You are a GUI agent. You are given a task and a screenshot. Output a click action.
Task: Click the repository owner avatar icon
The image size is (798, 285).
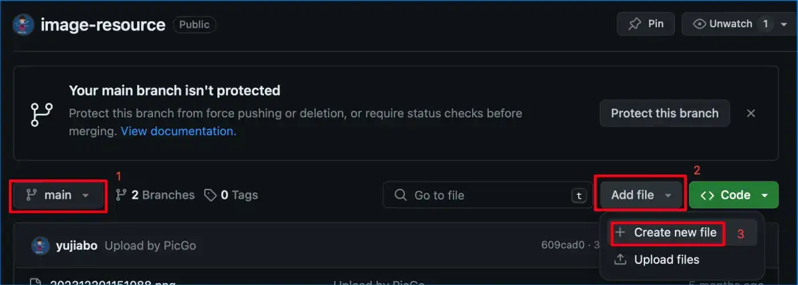point(23,25)
